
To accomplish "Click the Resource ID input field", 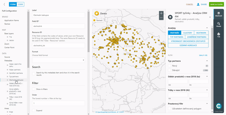I will coord(58,45).
